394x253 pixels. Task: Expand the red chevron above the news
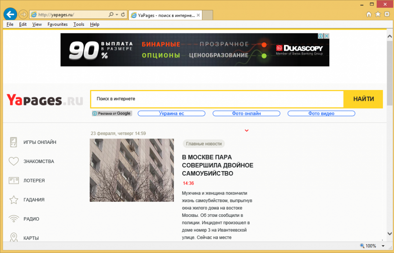coord(247,131)
